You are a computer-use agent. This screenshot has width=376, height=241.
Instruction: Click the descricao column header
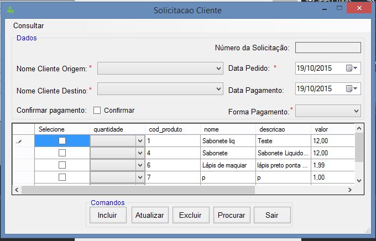[283, 129]
